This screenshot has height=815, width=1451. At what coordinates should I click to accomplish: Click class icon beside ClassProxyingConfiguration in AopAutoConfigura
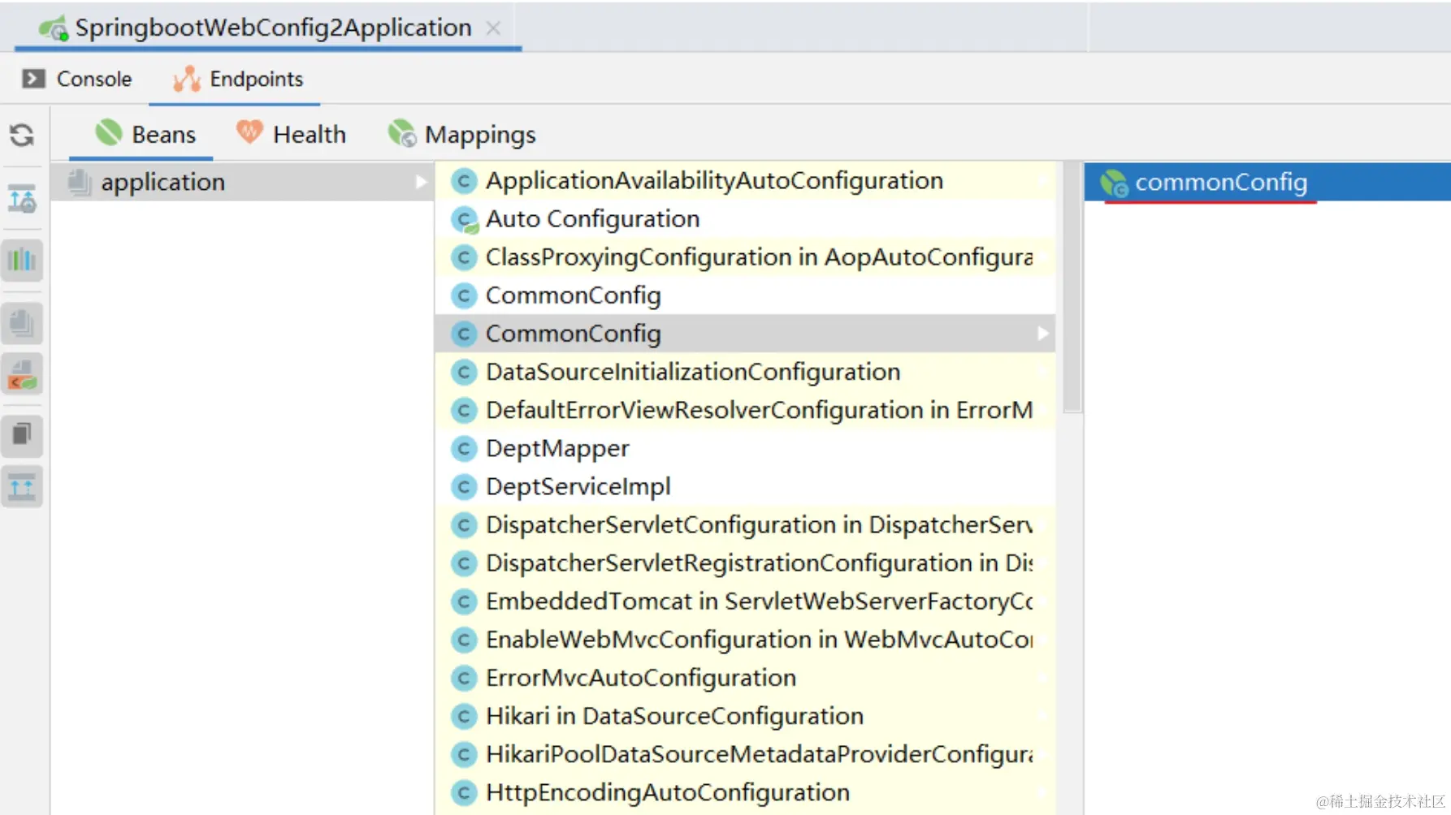coord(464,257)
